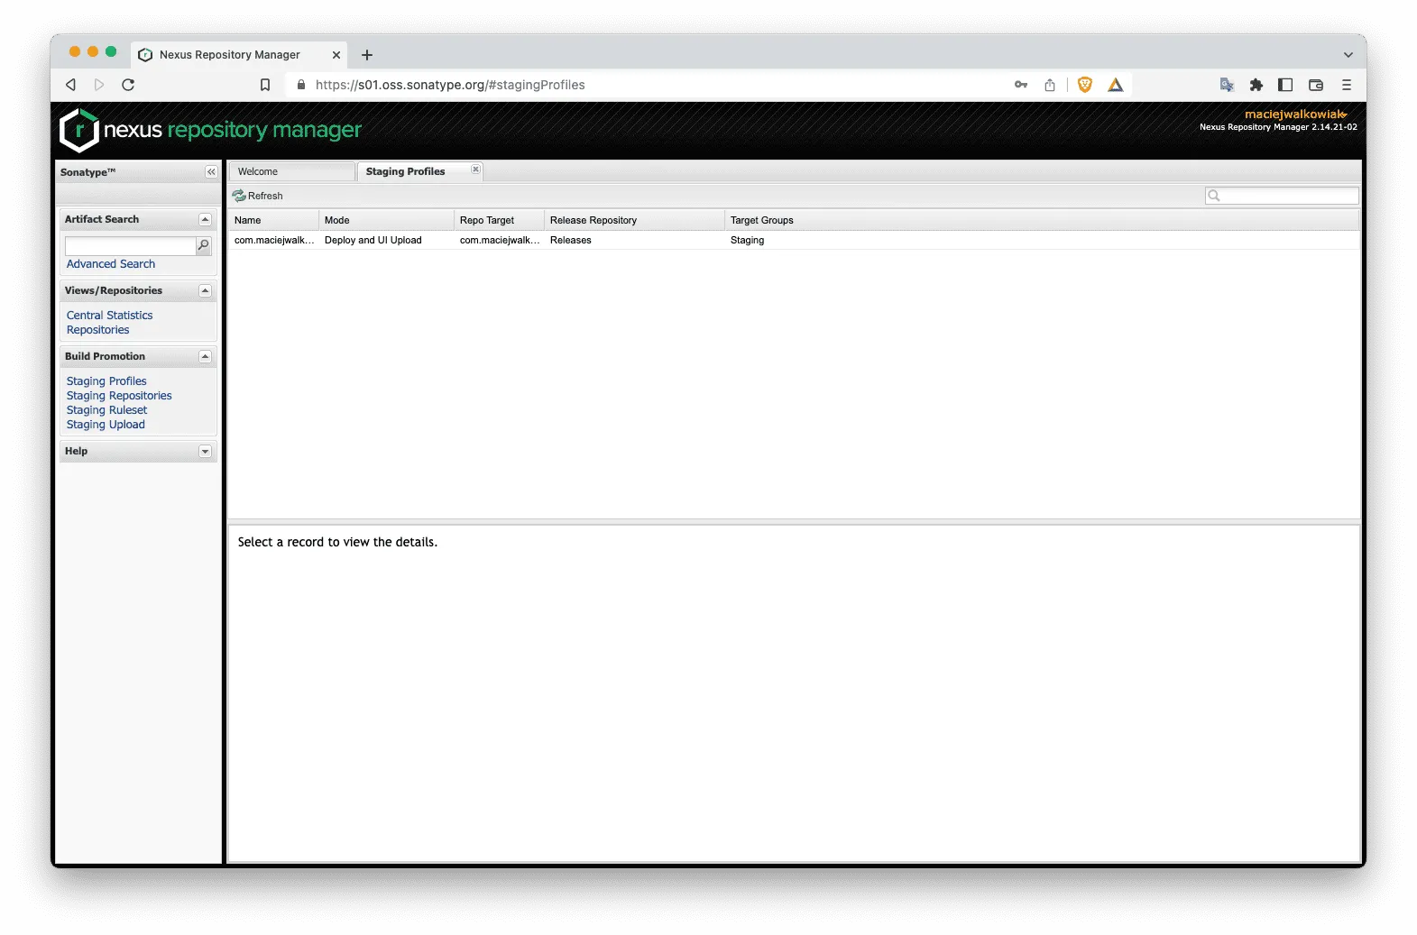
Task: Close the Nexus Repository Manager browser tab
Action: point(336,55)
